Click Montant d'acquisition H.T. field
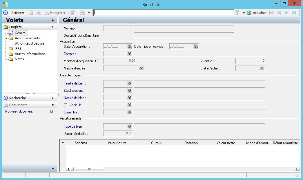Image resolution: width=303 pixels, height=180 pixels. pyautogui.click(x=119, y=61)
